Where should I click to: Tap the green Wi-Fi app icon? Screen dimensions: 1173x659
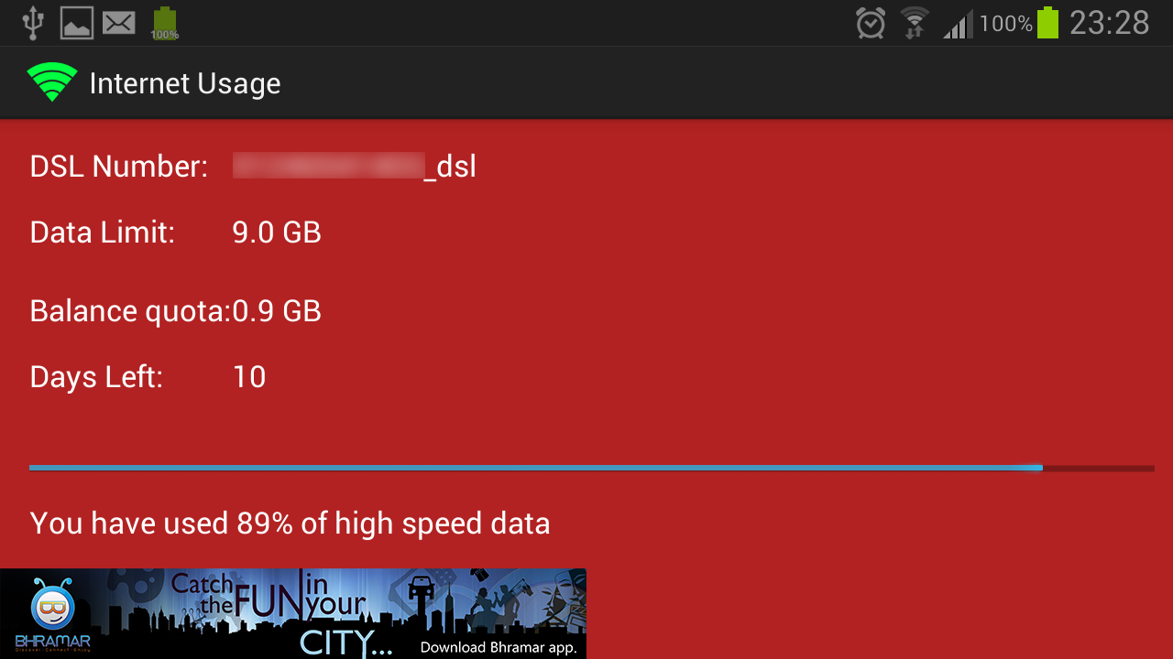click(52, 83)
